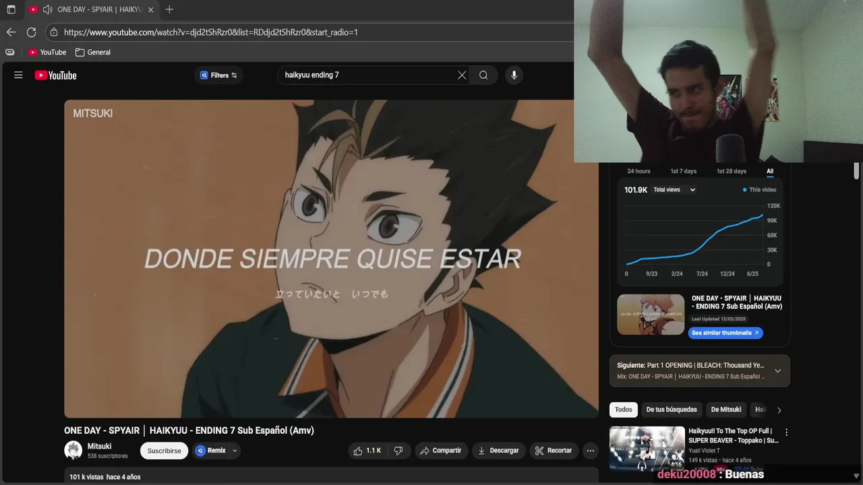Go to YouTube home via logo
863x485 pixels.
(56, 75)
